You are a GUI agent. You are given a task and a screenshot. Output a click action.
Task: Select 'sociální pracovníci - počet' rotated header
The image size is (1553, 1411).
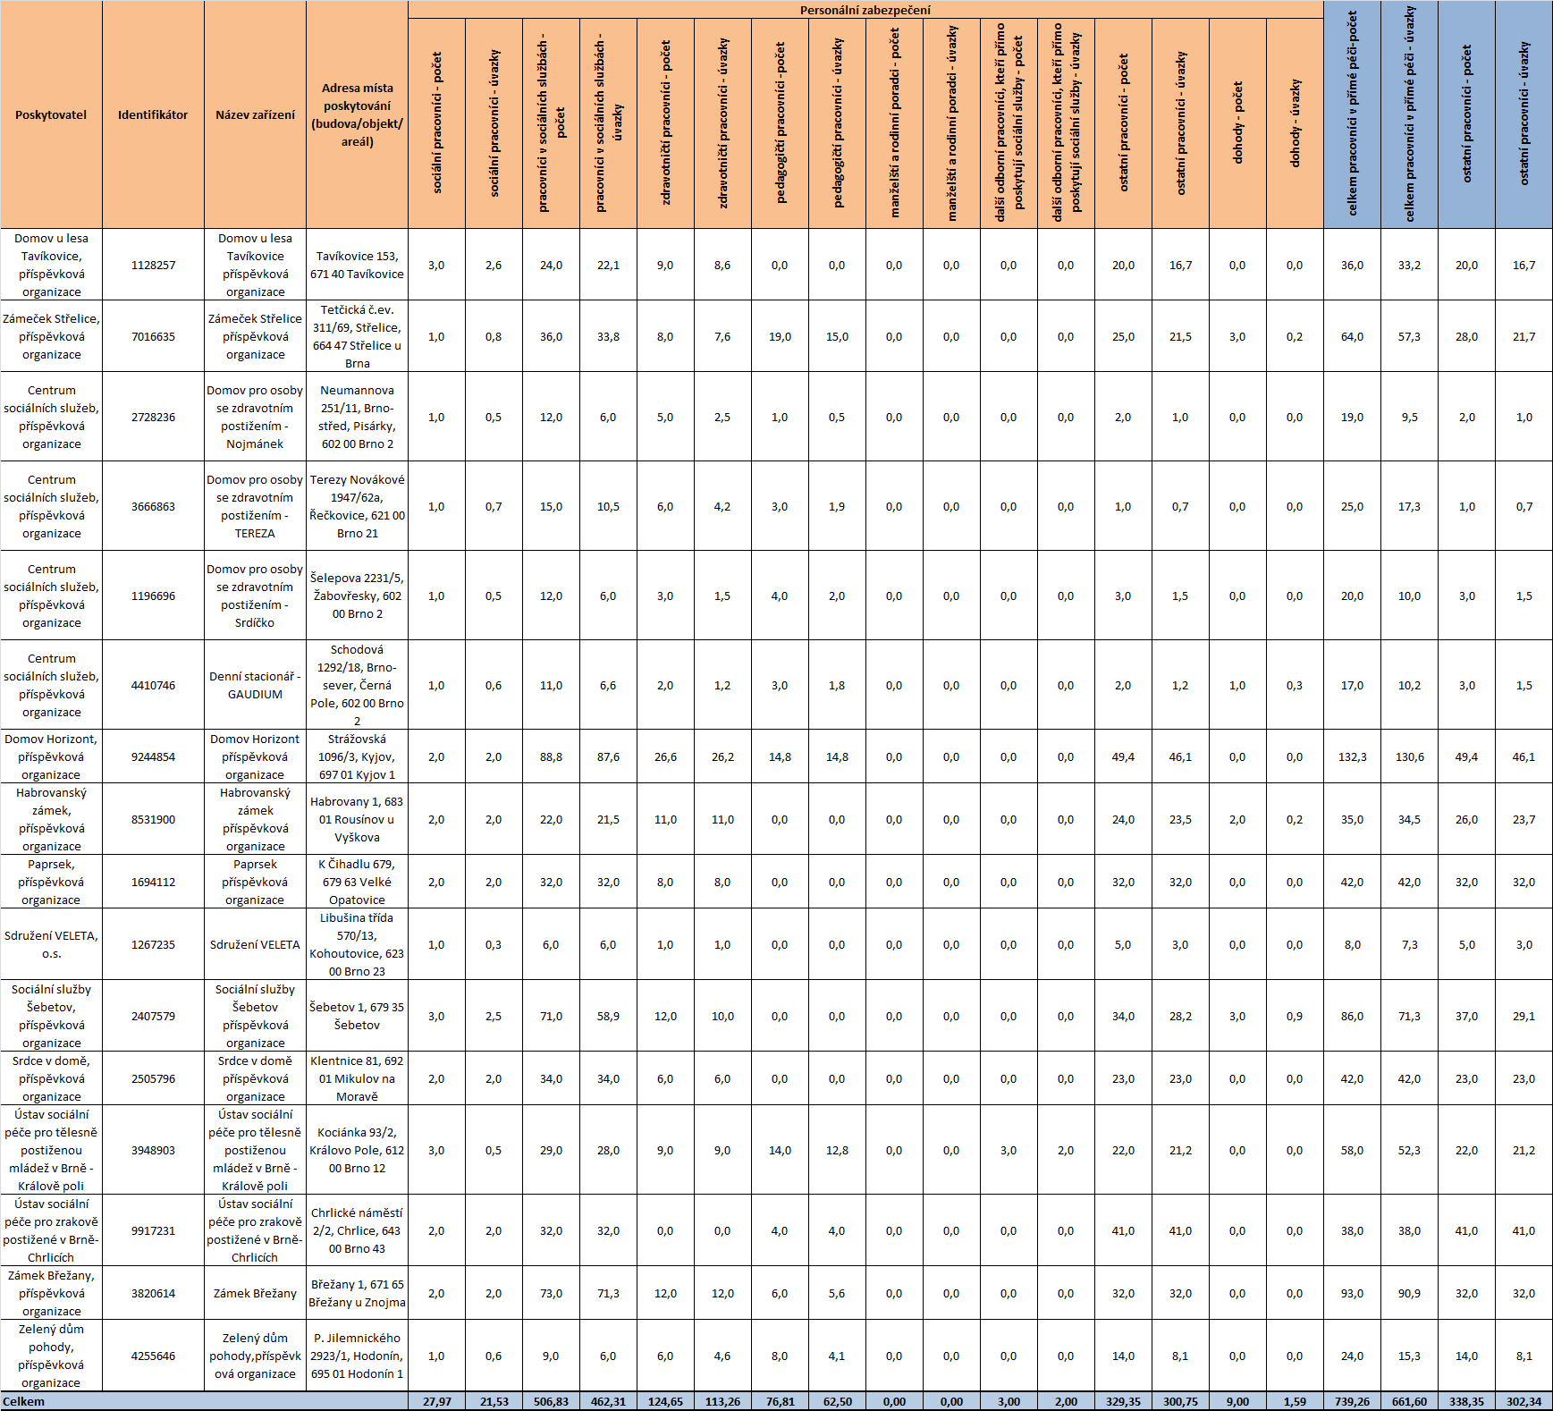pos(436,123)
